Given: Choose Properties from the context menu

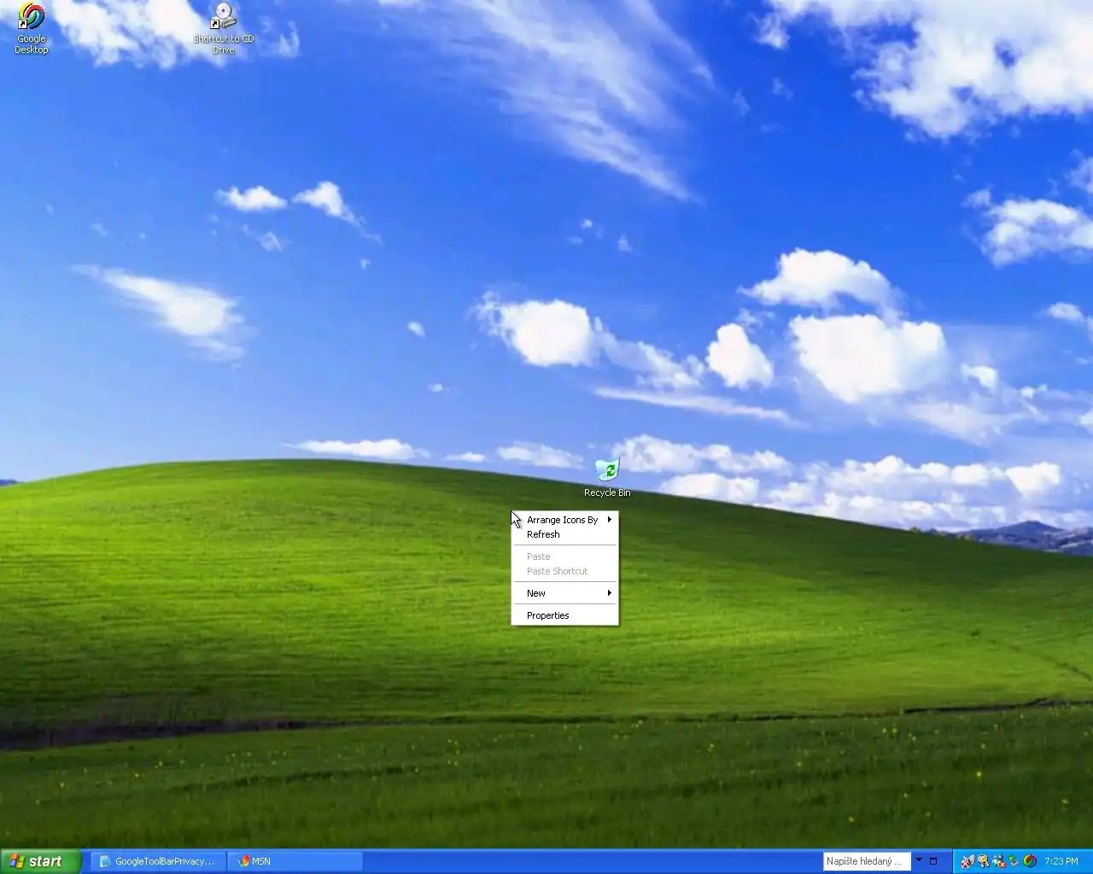Looking at the screenshot, I should pos(565,615).
